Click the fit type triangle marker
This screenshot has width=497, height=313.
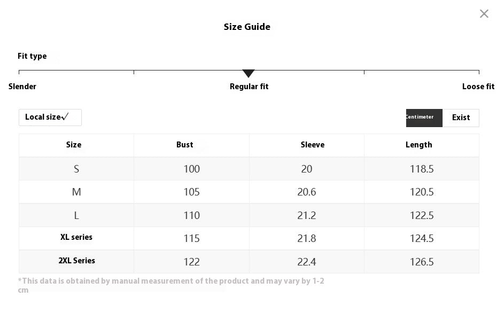(x=248, y=73)
